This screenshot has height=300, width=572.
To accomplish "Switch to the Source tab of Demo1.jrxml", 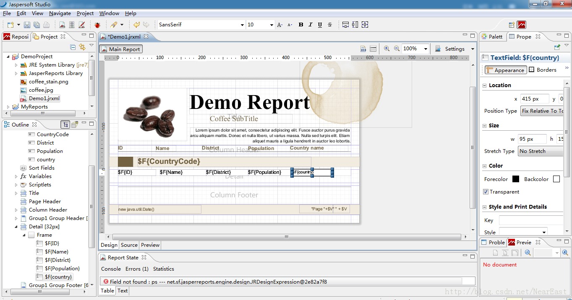I will click(129, 245).
